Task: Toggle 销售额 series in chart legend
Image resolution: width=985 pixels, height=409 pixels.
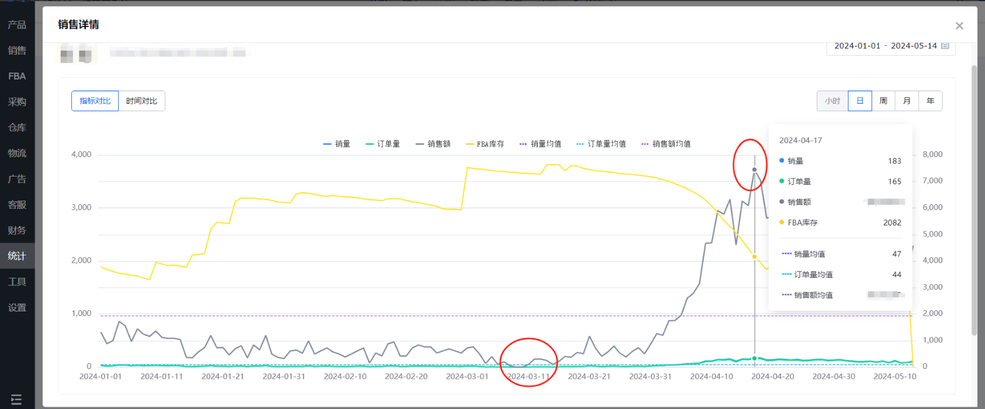Action: tap(433, 144)
